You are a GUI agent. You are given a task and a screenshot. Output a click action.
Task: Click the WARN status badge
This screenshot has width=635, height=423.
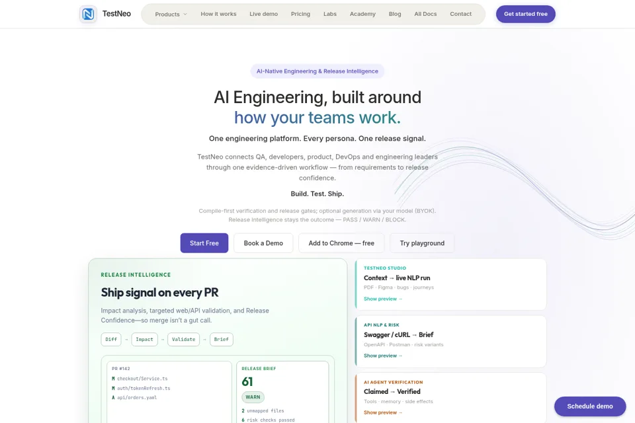coord(253,397)
